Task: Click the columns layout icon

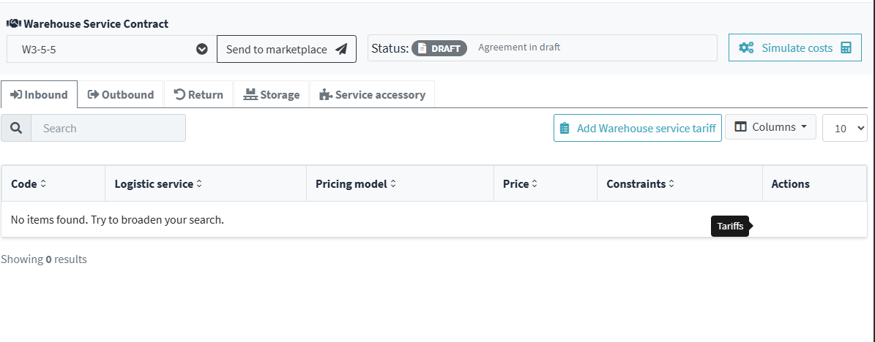Action: coord(740,127)
